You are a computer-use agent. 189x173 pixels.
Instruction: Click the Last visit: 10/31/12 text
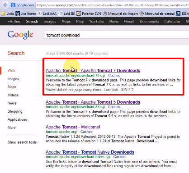(x=119, y=90)
